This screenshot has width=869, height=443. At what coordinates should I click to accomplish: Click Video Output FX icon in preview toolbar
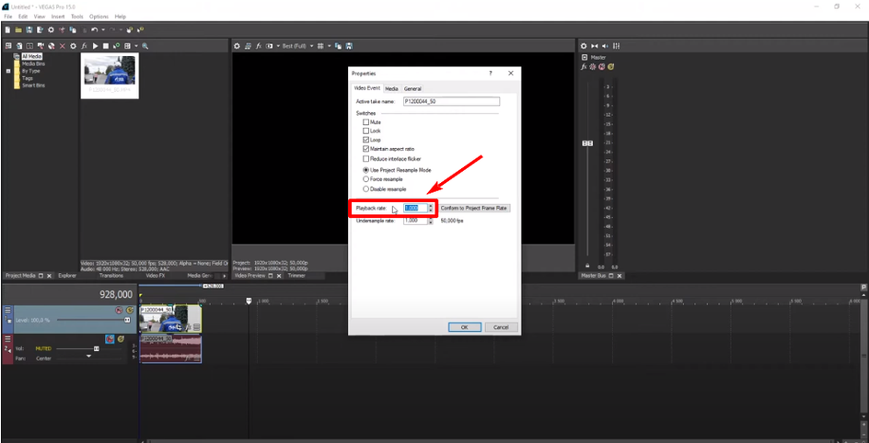click(259, 46)
